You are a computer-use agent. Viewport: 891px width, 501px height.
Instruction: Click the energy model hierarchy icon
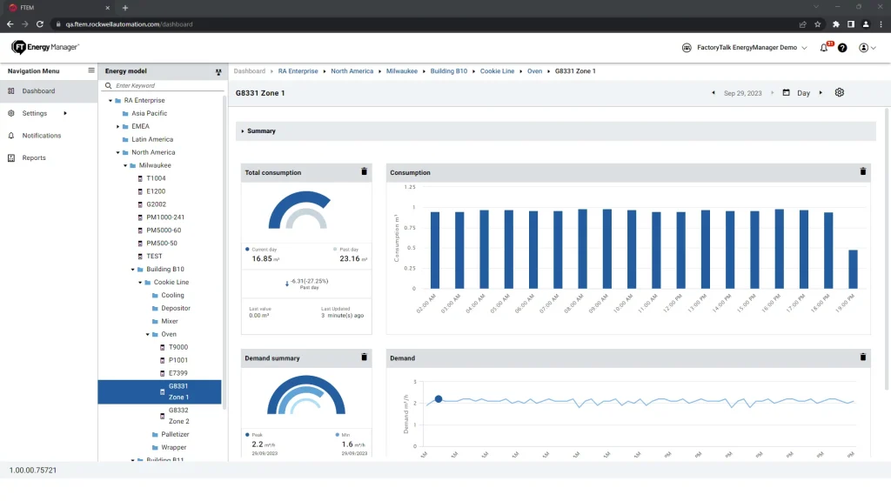pyautogui.click(x=218, y=71)
